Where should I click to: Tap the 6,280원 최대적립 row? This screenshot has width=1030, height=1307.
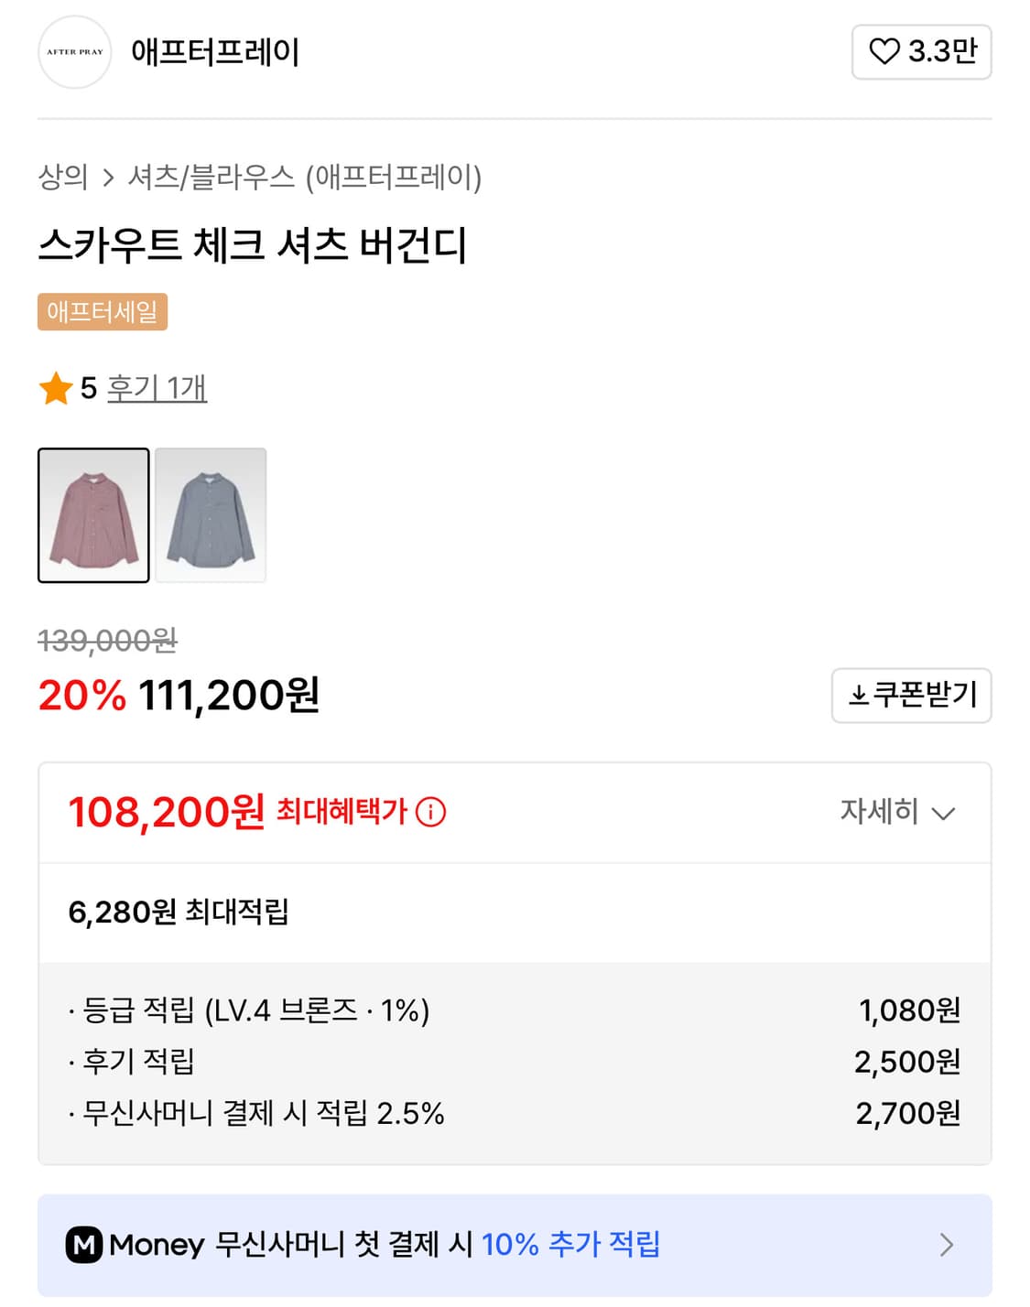pos(179,912)
